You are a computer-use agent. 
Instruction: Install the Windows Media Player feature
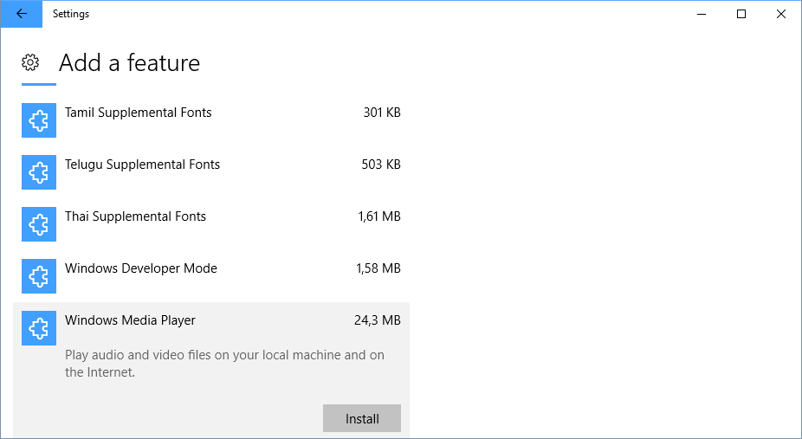coord(362,418)
